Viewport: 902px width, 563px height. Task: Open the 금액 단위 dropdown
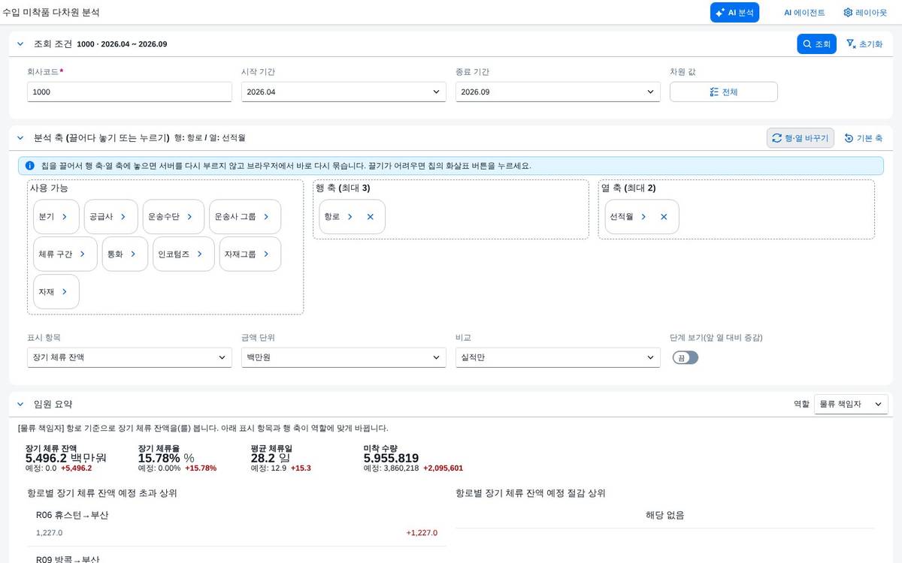click(344, 357)
